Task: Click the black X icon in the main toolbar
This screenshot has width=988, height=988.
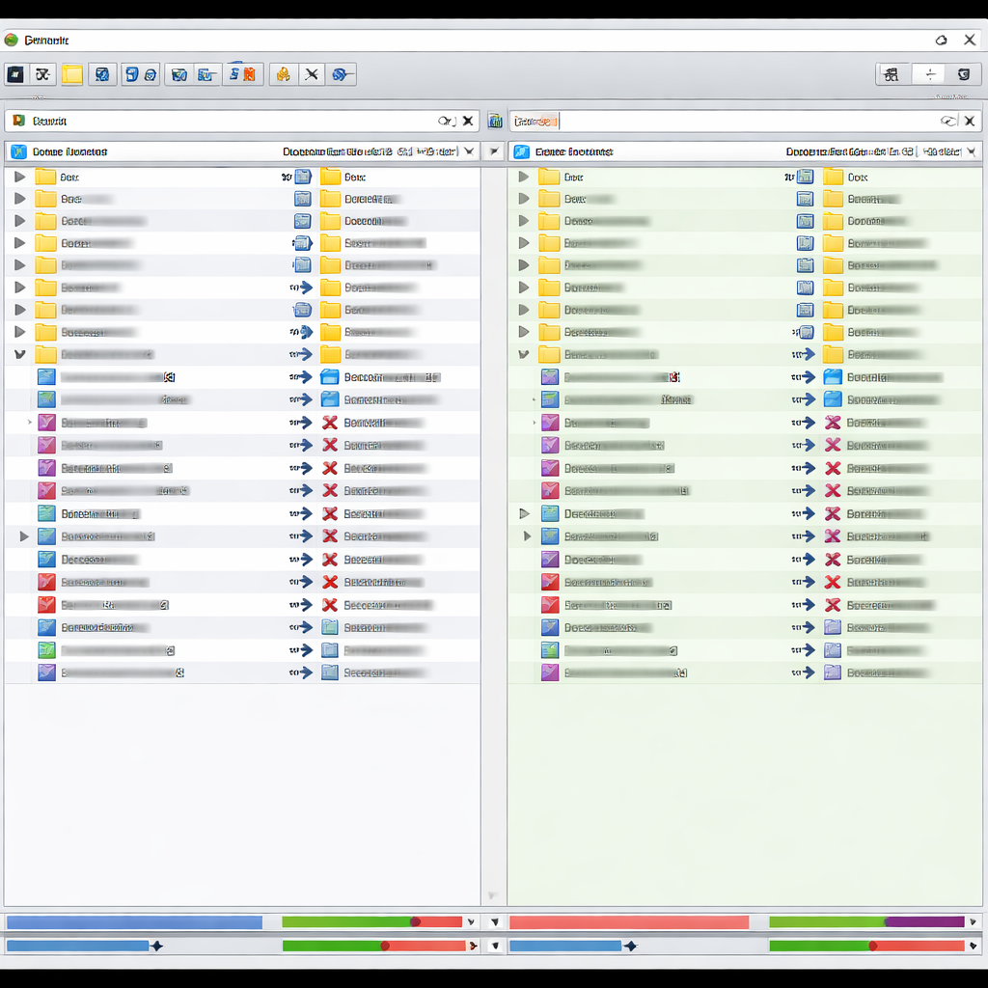Action: (x=311, y=74)
